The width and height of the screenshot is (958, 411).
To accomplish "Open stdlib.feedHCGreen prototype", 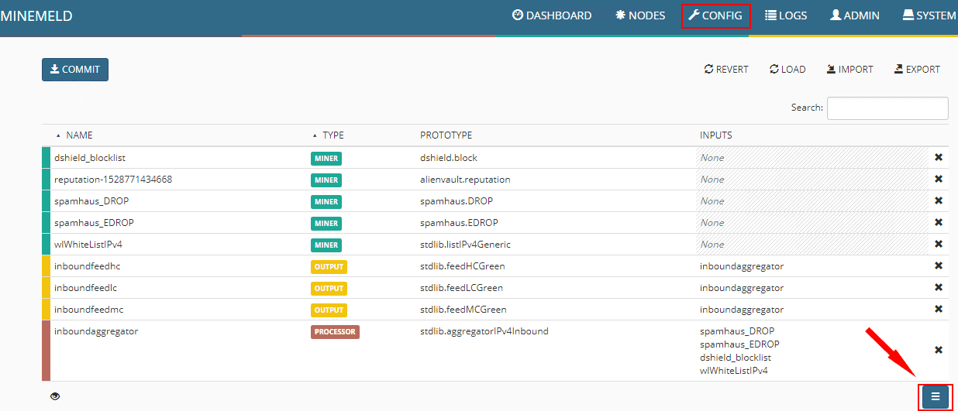I will 462,266.
